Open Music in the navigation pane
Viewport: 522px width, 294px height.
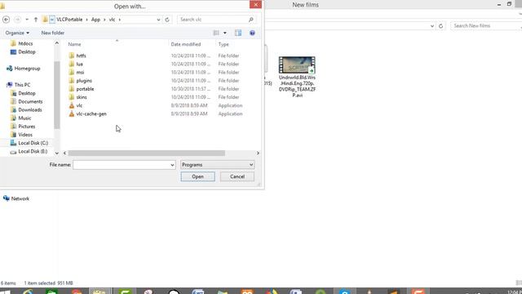[24, 118]
